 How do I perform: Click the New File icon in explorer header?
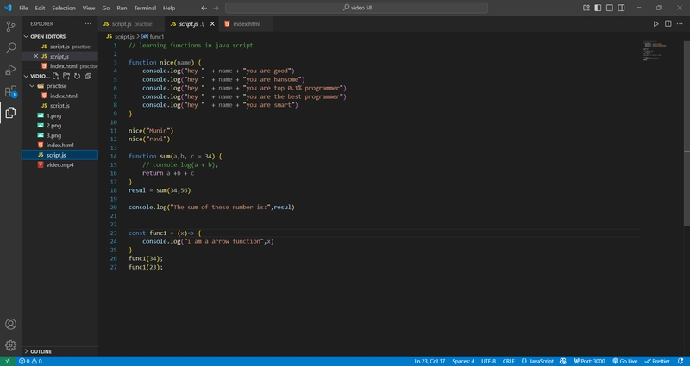pos(55,76)
